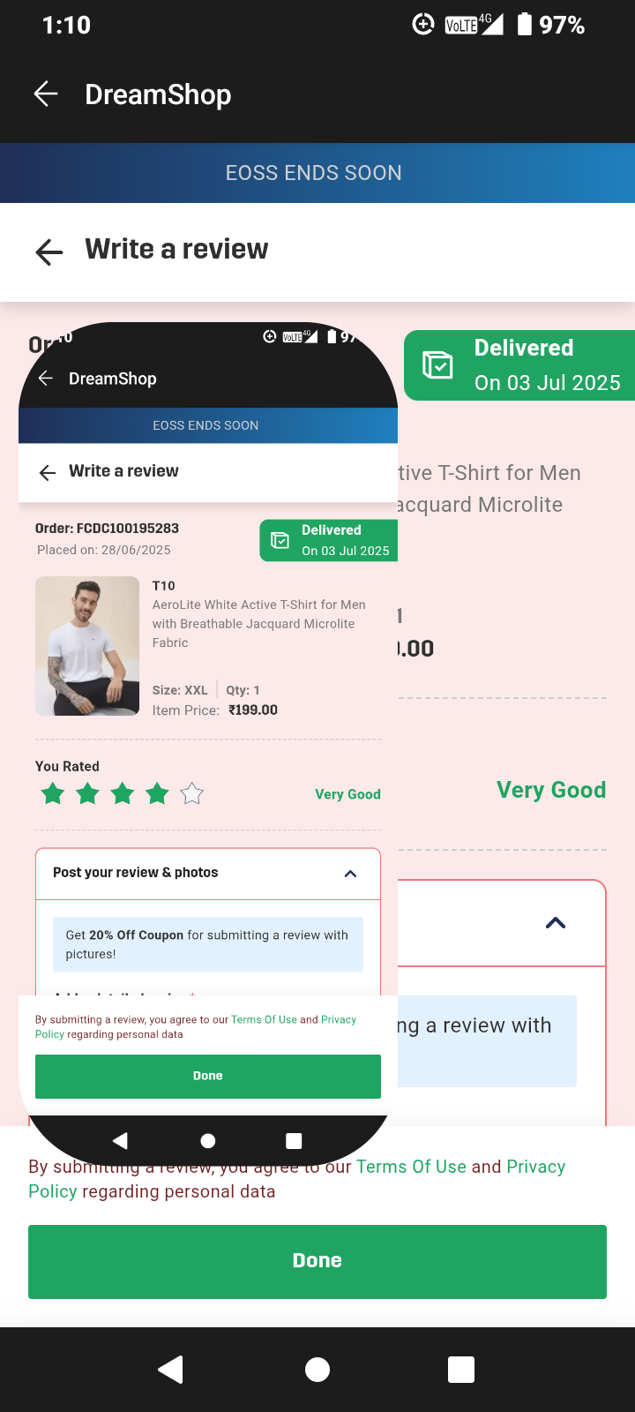Tap the Android home circle button
Image resolution: width=635 pixels, height=1412 pixels.
click(x=317, y=1370)
